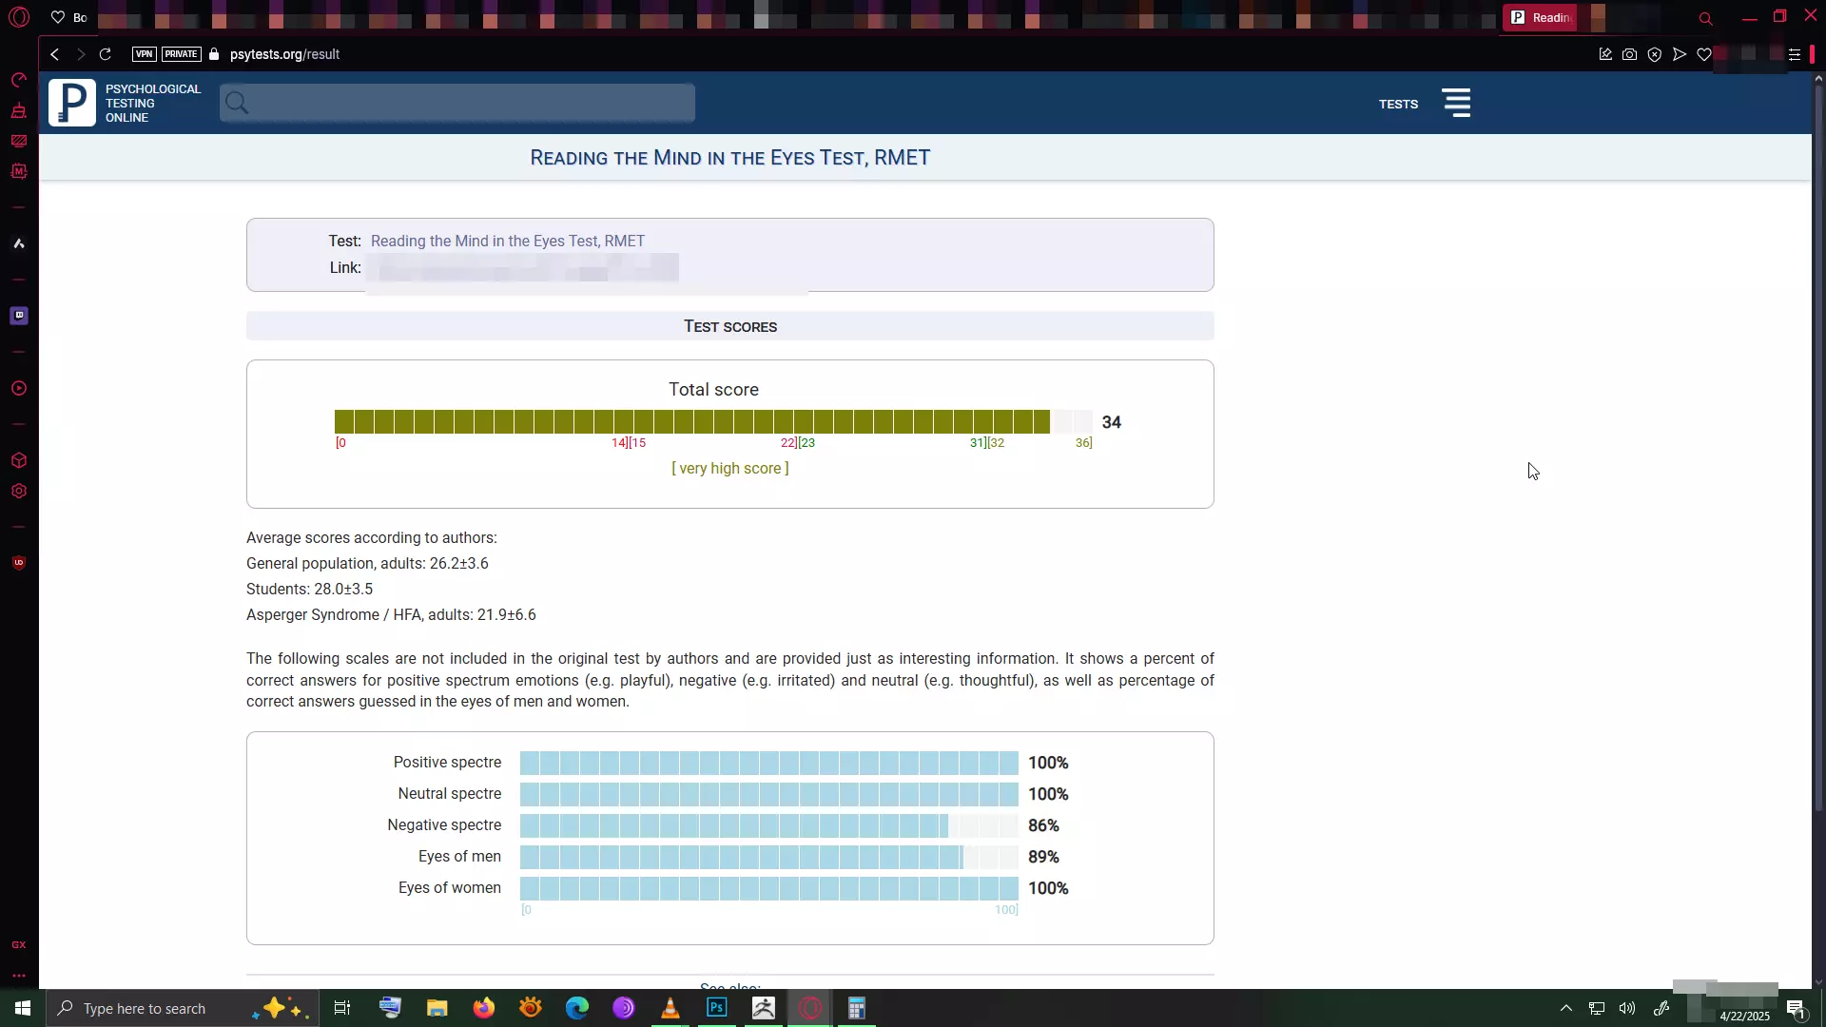Image resolution: width=1826 pixels, height=1027 pixels.
Task: Click the very high score label
Action: pos(730,468)
